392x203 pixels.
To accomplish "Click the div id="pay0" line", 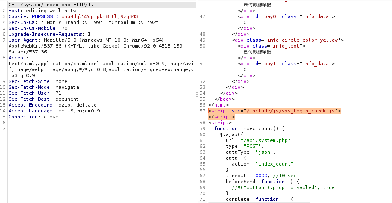I will [286, 16].
